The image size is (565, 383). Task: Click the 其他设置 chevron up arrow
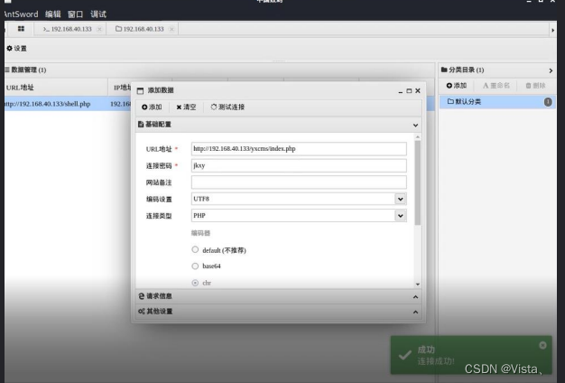pyautogui.click(x=415, y=312)
